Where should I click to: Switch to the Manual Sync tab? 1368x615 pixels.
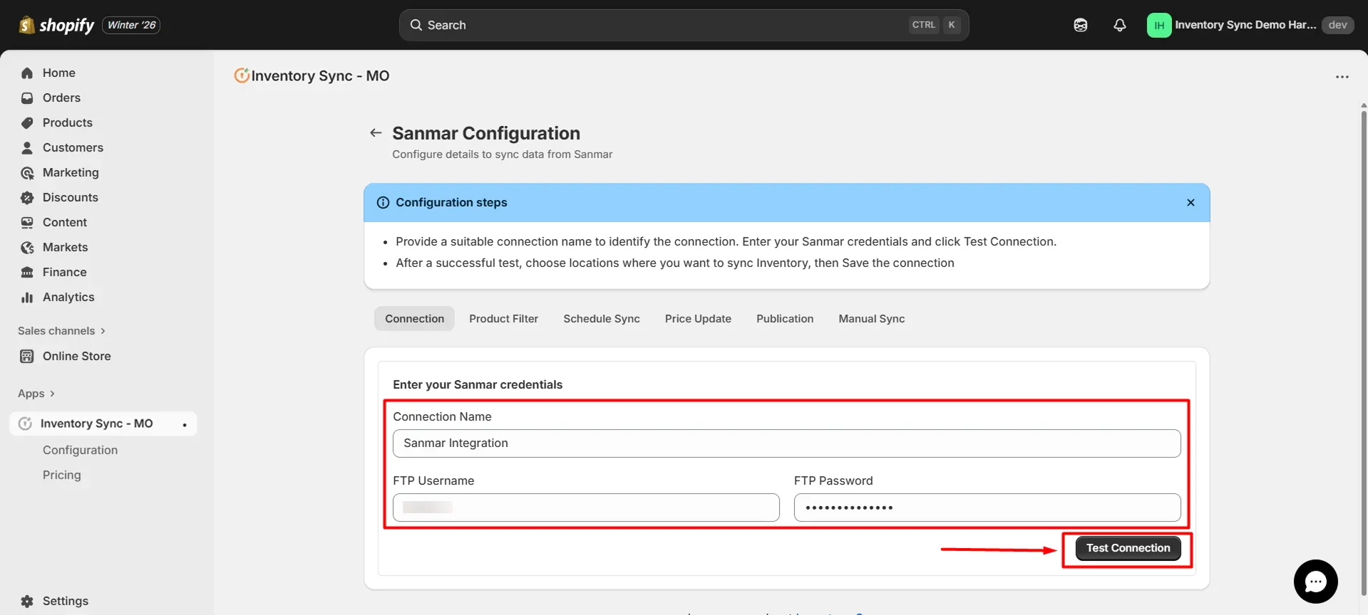(x=871, y=319)
